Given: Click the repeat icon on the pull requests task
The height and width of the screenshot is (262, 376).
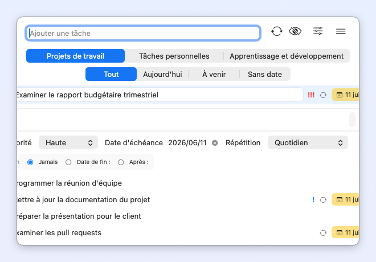Looking at the screenshot, I should tap(323, 233).
